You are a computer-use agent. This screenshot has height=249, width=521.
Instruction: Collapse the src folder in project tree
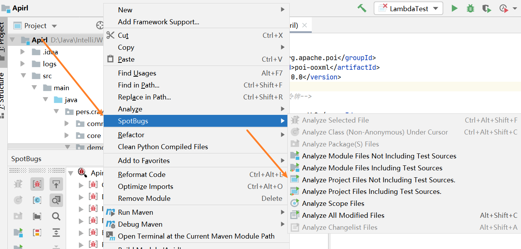pos(23,76)
